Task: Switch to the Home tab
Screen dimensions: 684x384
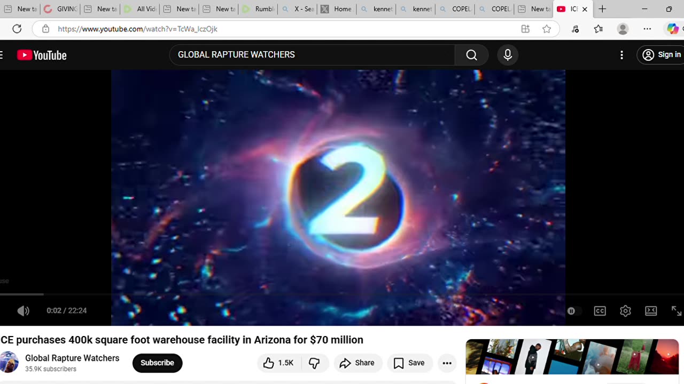Action: pos(337,9)
